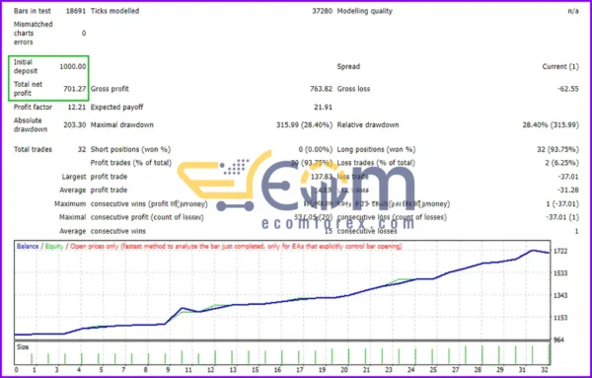Click the "Gross loss" label
The image size is (592, 378).
click(353, 89)
